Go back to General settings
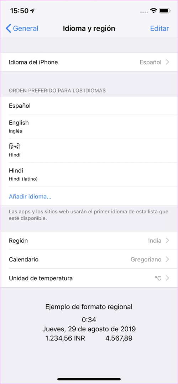 click(x=22, y=28)
